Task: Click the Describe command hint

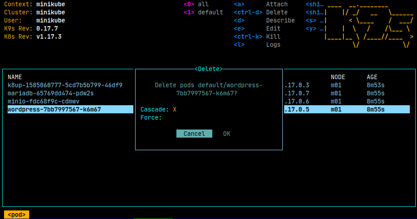Action: pyautogui.click(x=280, y=20)
